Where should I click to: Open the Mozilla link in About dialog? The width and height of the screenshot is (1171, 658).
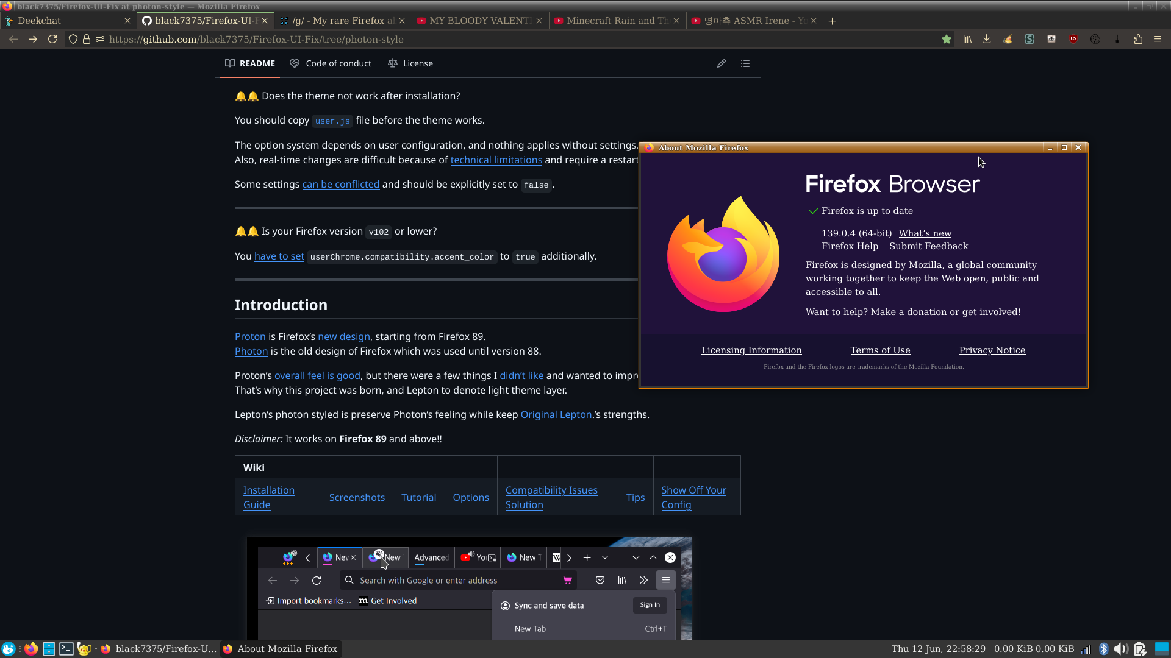[925, 265]
